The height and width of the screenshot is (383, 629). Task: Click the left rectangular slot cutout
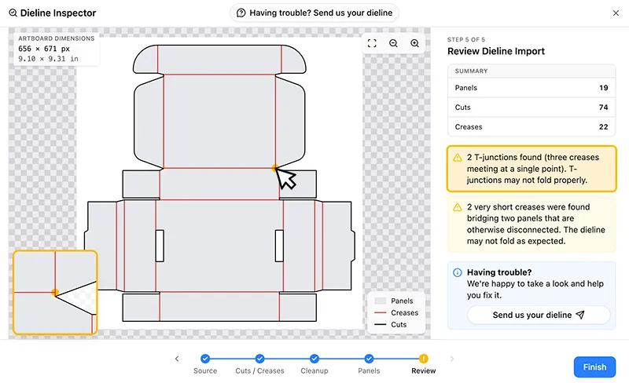[160, 246]
